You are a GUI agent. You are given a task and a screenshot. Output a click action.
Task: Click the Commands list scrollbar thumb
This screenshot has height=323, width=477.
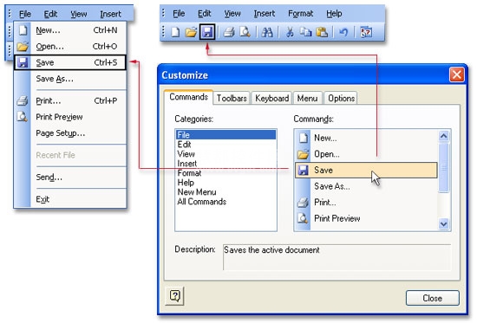(444, 167)
